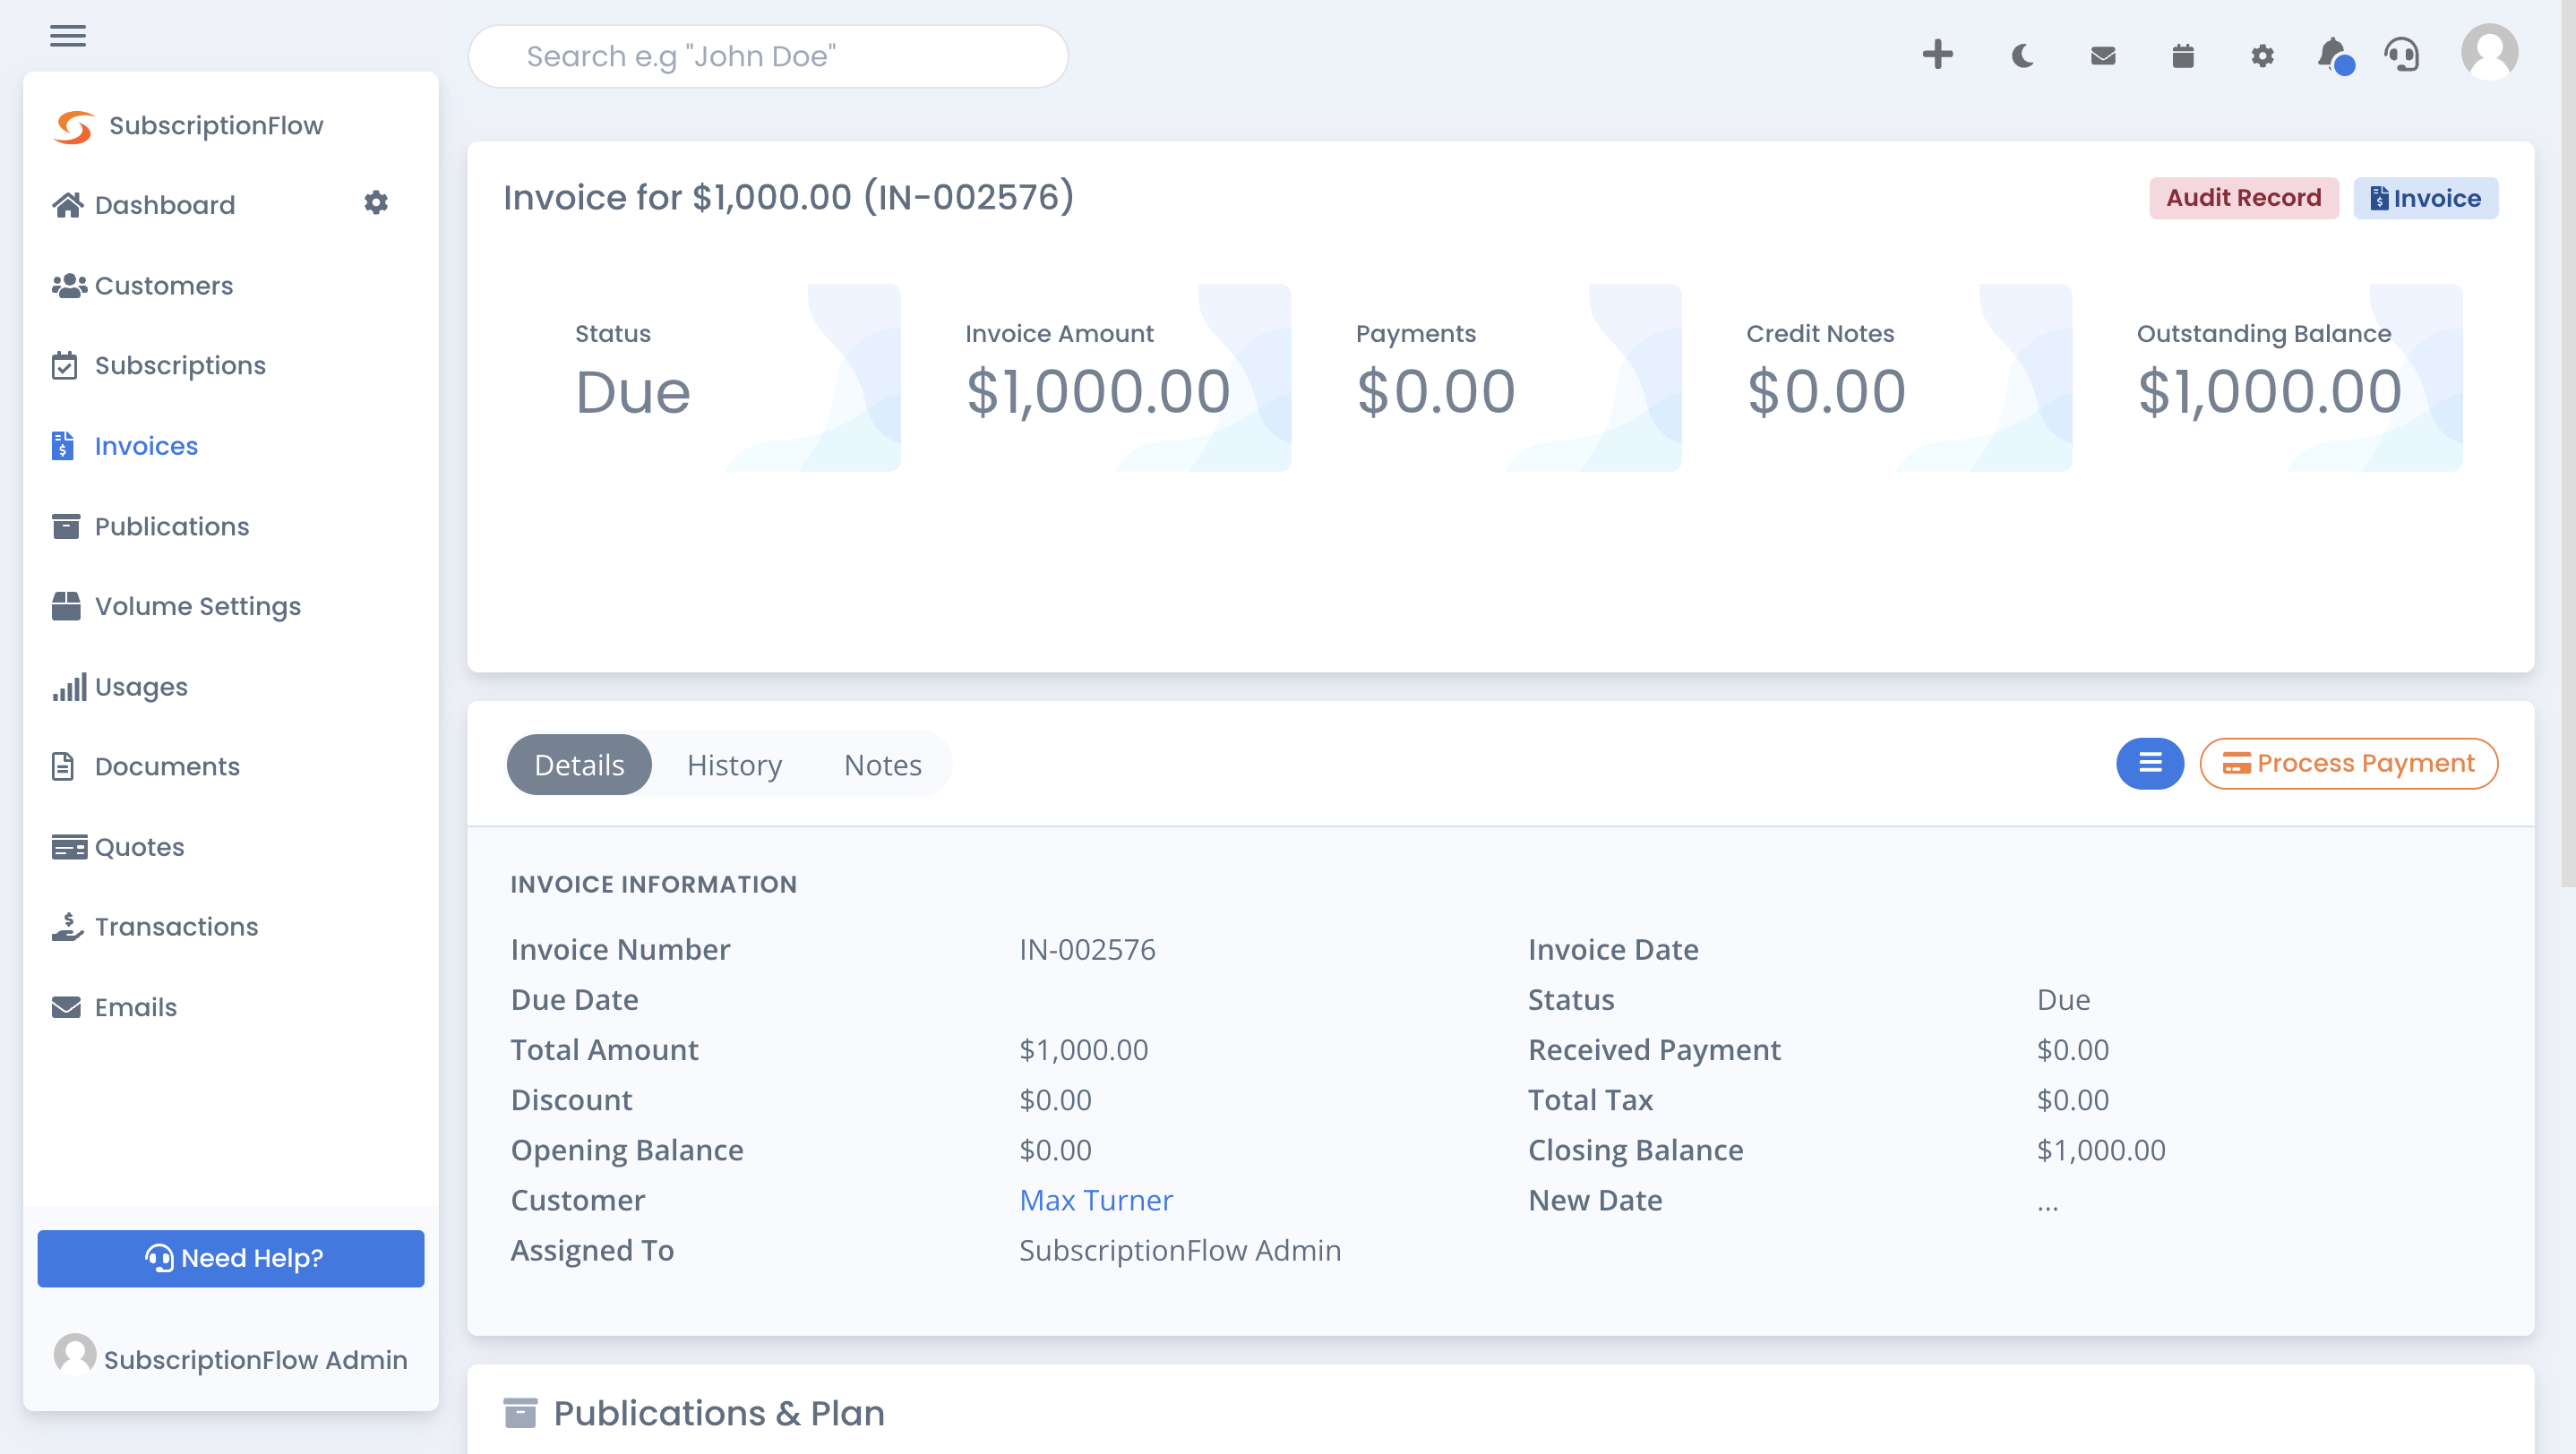Viewport: 2576px width, 1454px height.
Task: Click the Invoices document icon
Action: pos(63,446)
